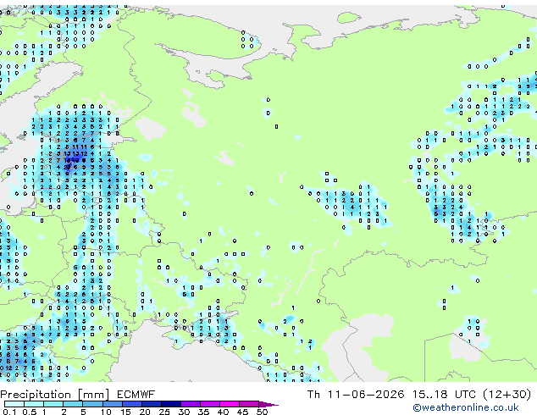This screenshot has width=537, height=415.
Task: Click the "Th" weekday abbreviation
Action: tap(313, 395)
